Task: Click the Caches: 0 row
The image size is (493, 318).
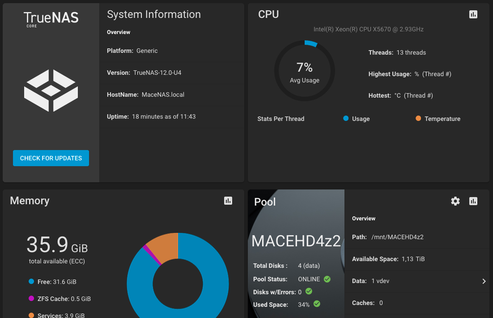Action: 417,303
